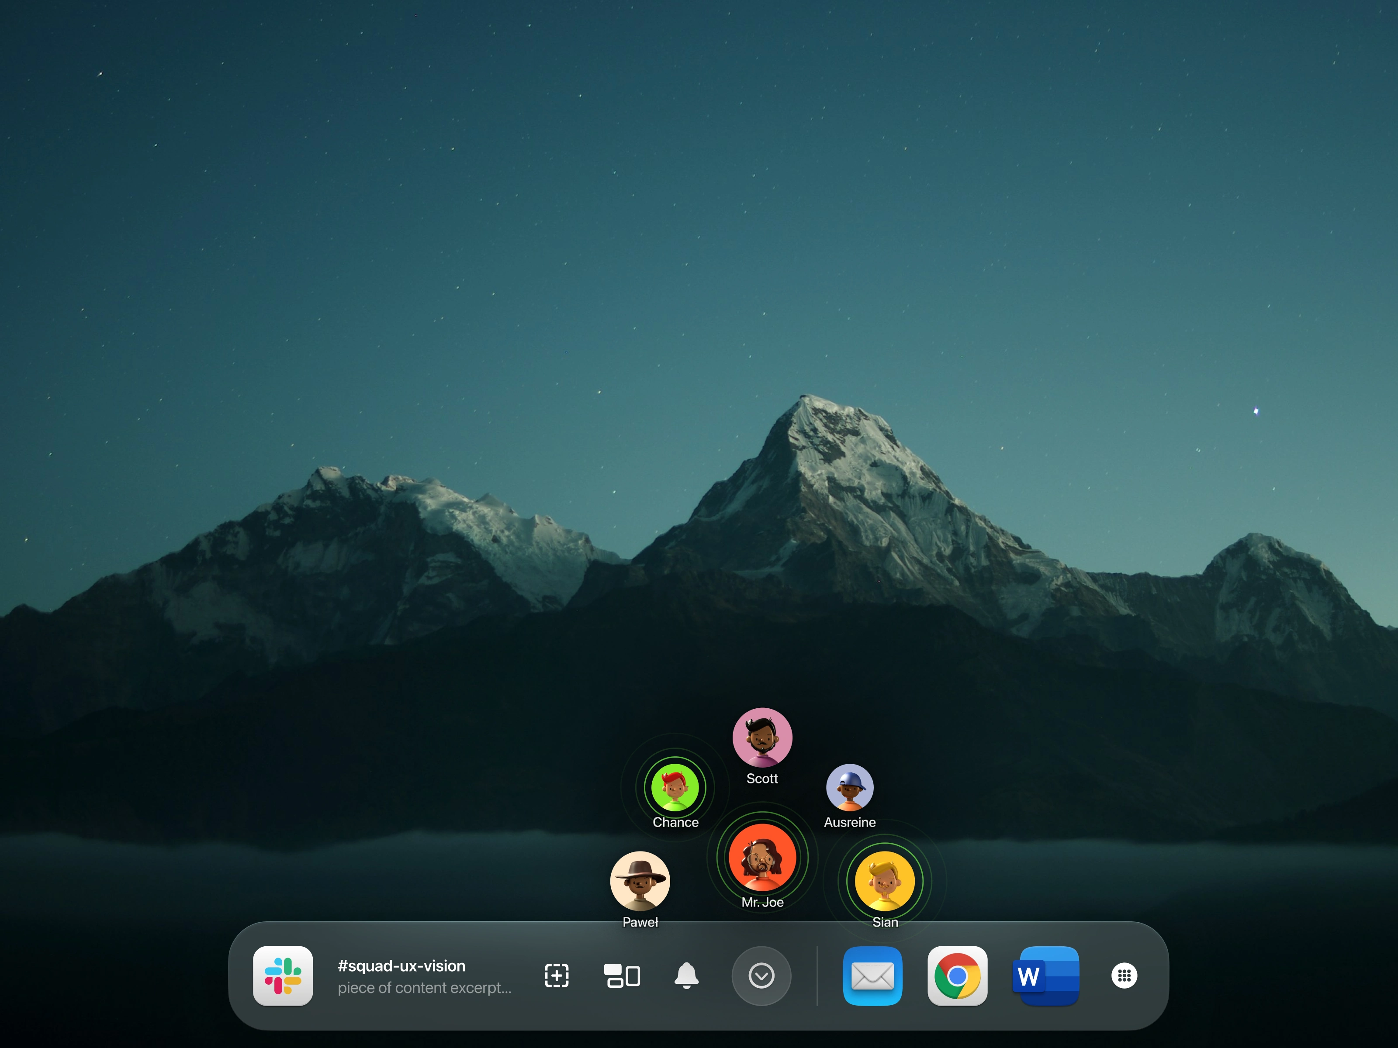Screen dimensions: 1398x1048
Task: Click the Ausreine name label
Action: coord(849,823)
